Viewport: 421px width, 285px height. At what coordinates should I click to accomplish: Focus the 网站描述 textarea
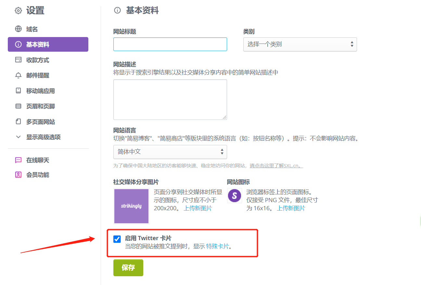pos(170,100)
